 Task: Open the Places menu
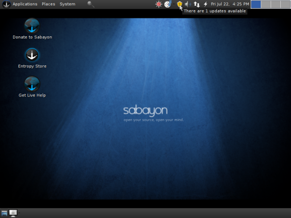(48, 4)
